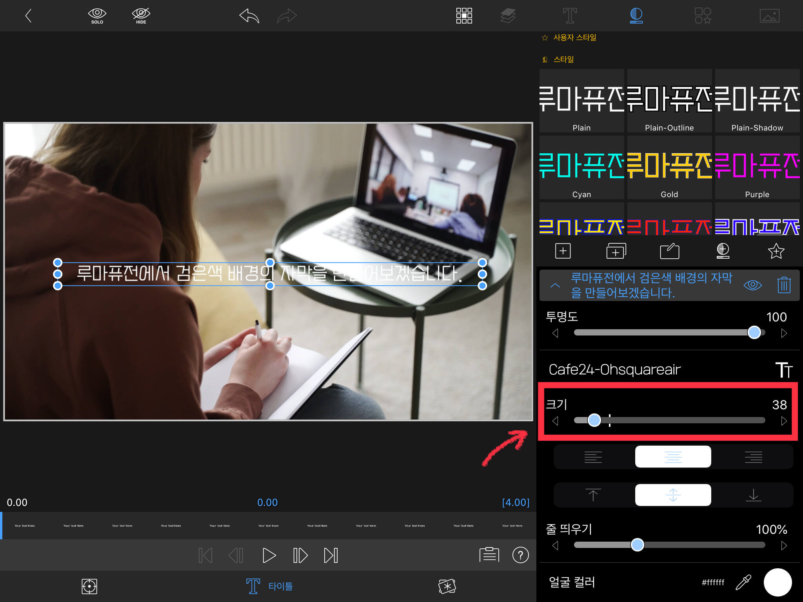Select center text alignment
803x602 pixels.
[x=673, y=457]
